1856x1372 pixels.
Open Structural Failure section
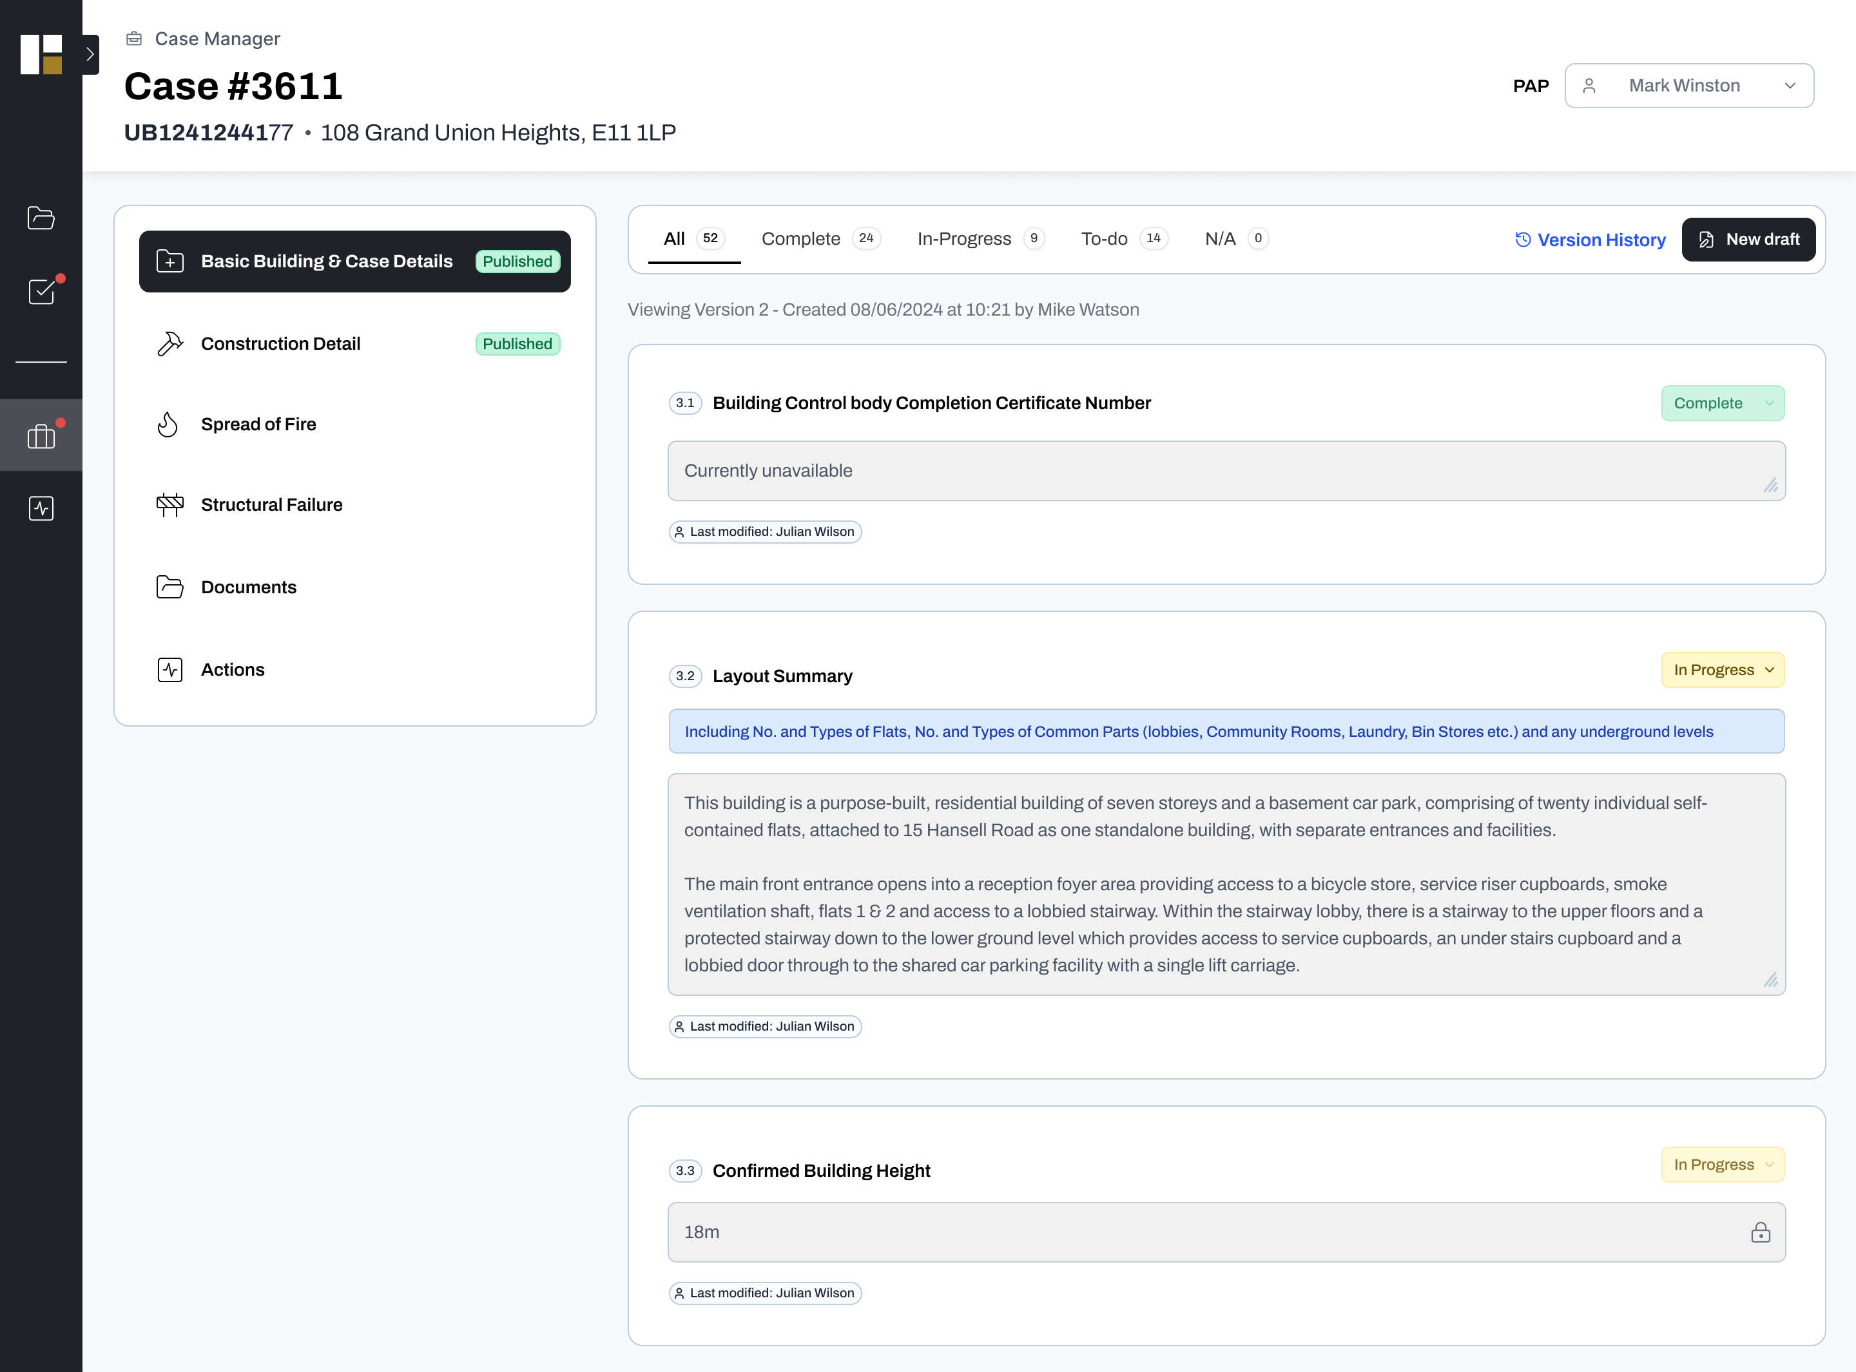pos(354,505)
